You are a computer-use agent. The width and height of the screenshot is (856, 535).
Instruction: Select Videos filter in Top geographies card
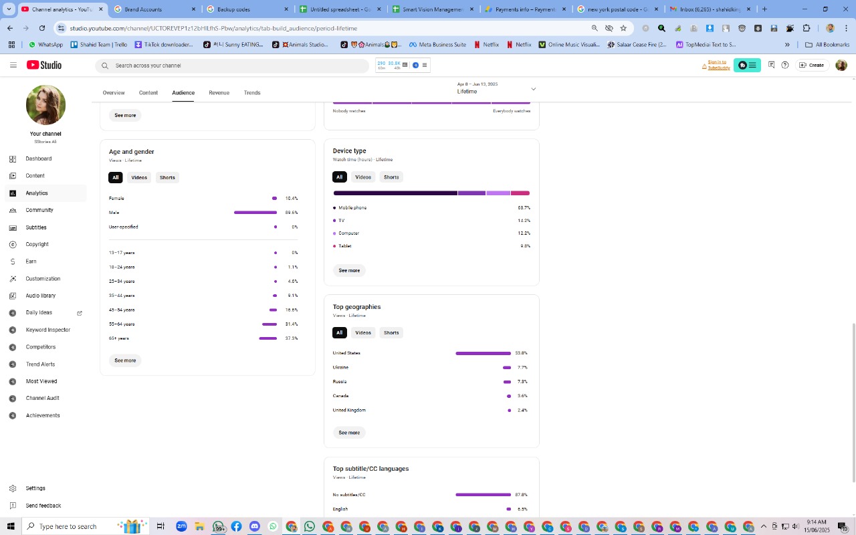click(x=363, y=332)
